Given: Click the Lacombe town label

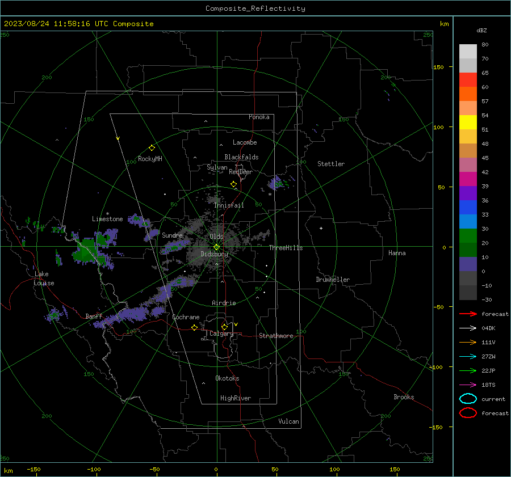Looking at the screenshot, I should tap(245, 142).
